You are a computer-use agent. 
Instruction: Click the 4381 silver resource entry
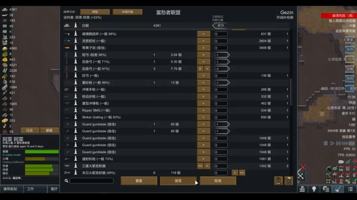coord(9,9)
